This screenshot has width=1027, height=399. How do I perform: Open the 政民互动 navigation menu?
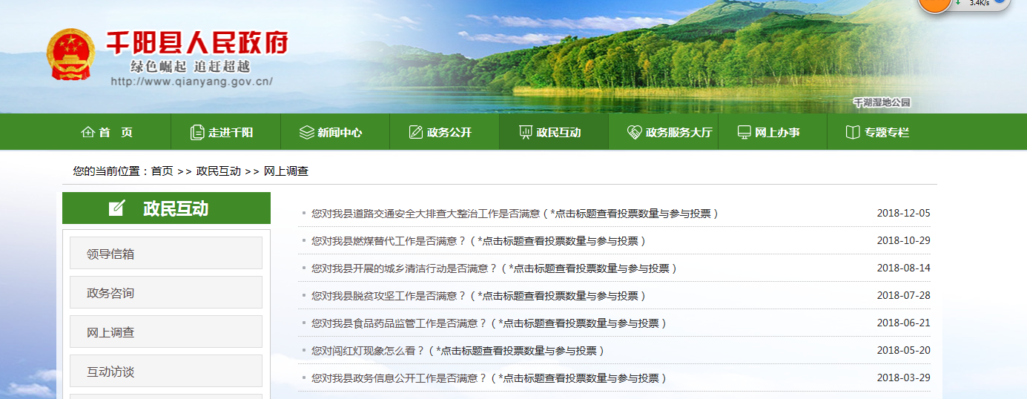pyautogui.click(x=554, y=132)
